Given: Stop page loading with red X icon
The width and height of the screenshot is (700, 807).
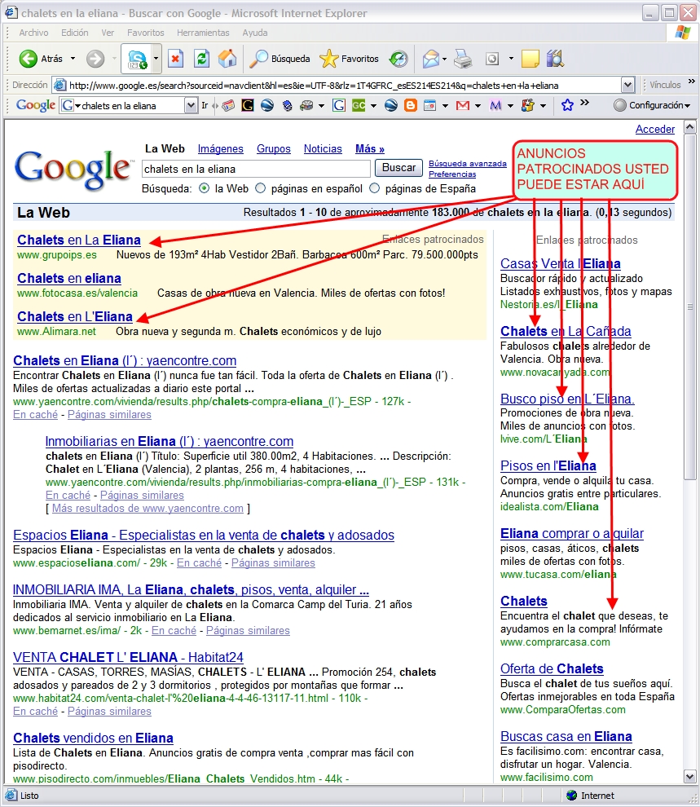Looking at the screenshot, I should [175, 59].
